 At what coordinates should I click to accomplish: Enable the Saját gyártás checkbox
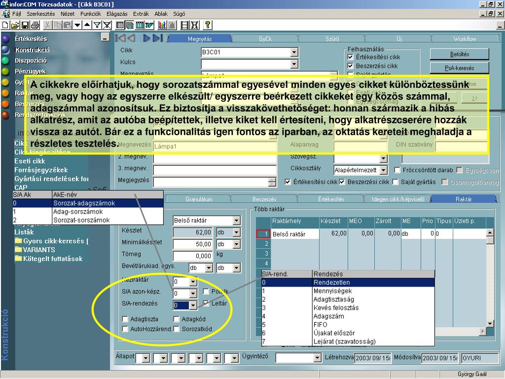(x=395, y=182)
